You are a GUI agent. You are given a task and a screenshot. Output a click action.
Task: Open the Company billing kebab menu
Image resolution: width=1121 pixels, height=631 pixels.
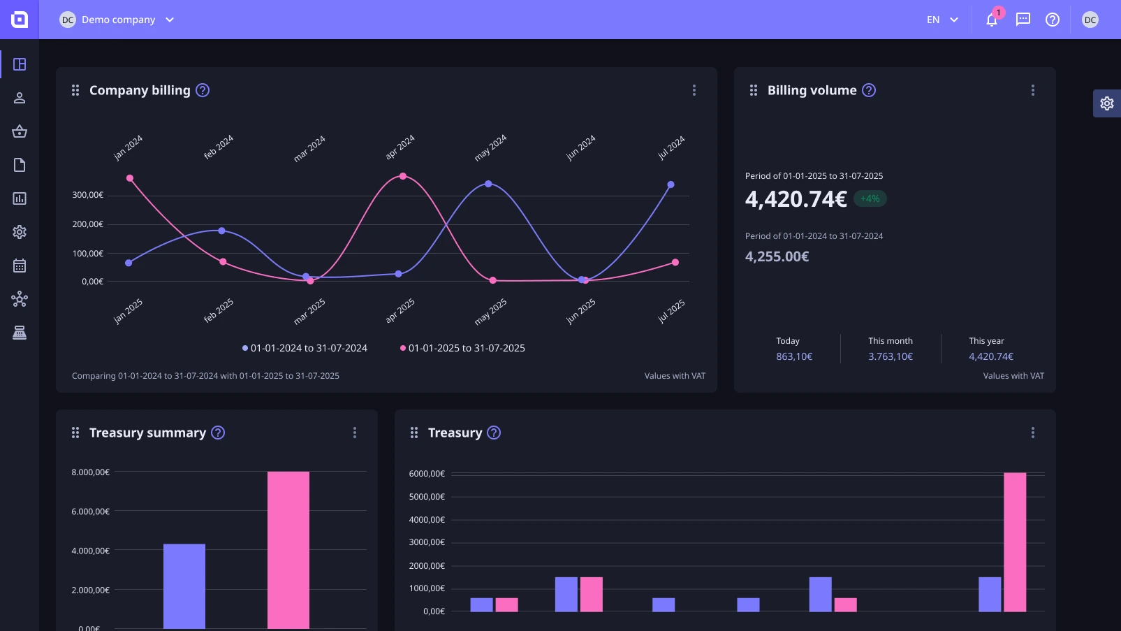point(694,90)
